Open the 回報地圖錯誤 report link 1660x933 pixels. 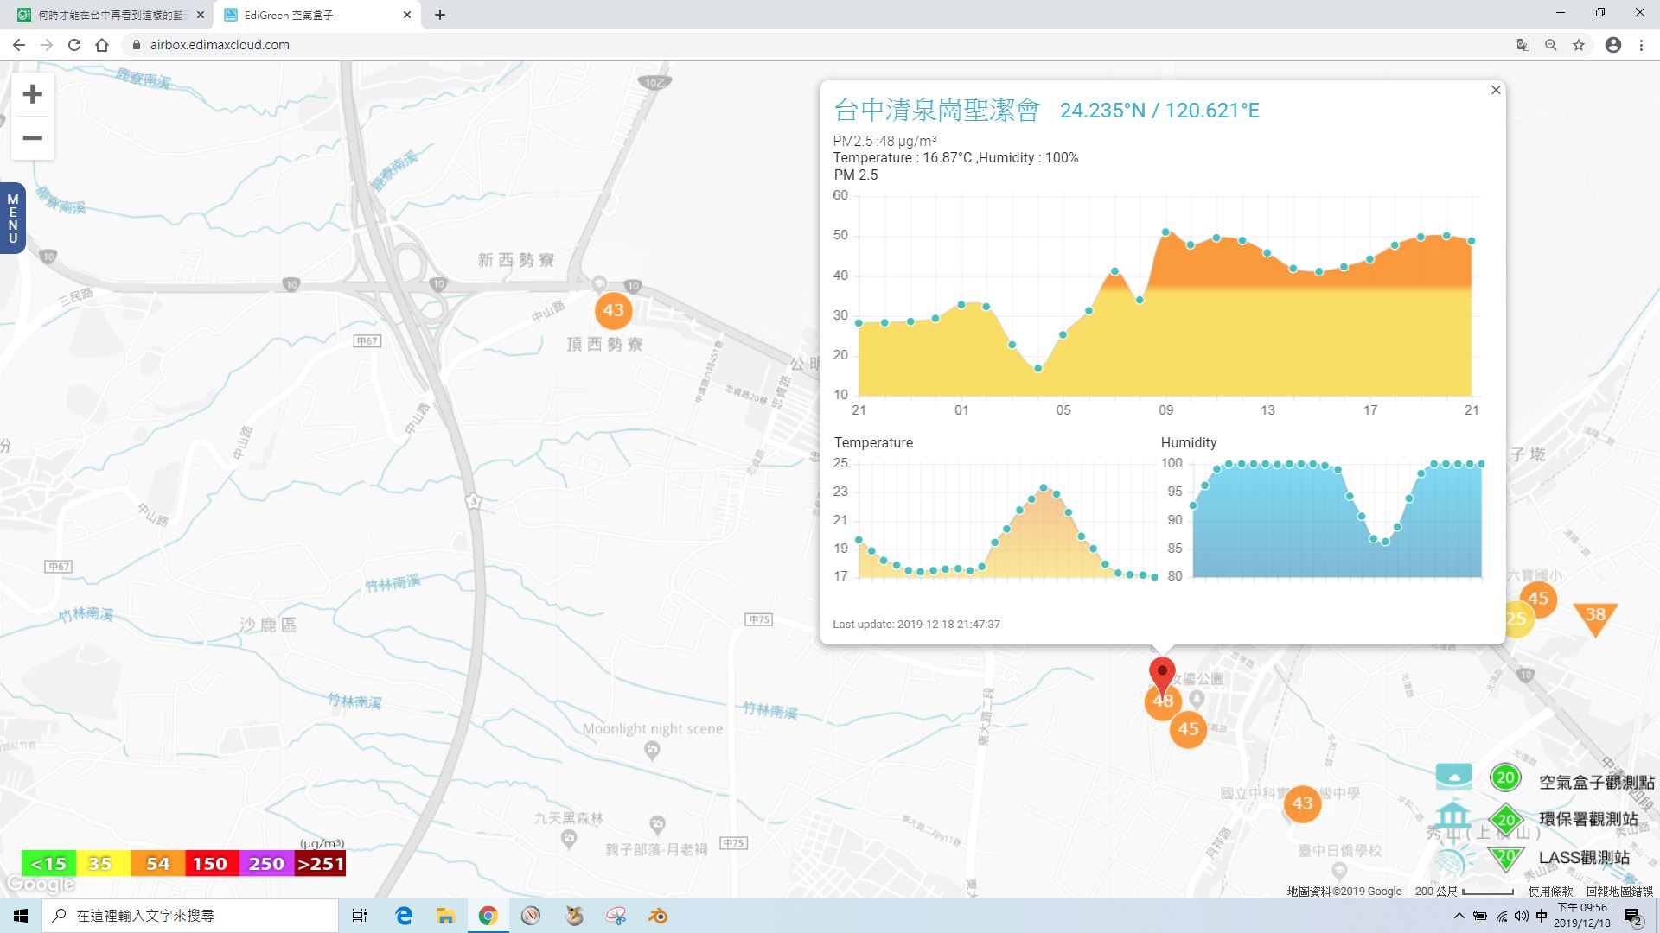point(1619,892)
